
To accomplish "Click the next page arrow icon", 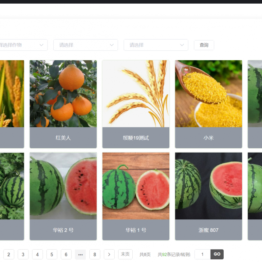I will coord(109,254).
